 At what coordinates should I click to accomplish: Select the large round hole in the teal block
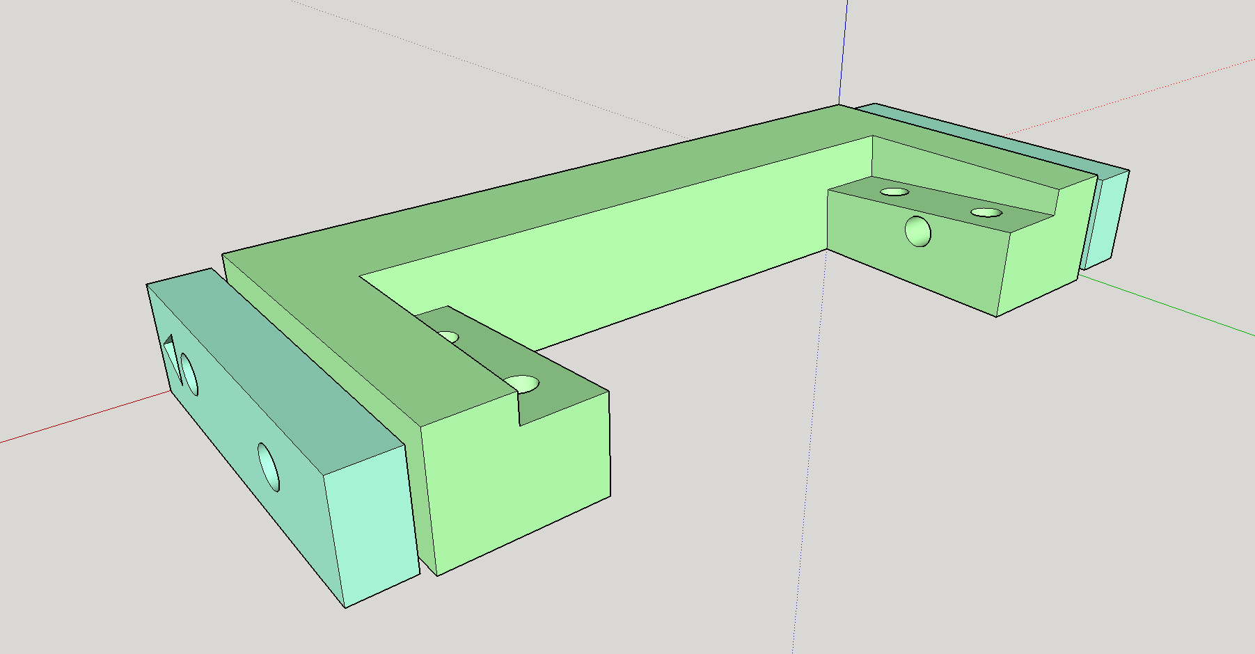coord(269,467)
